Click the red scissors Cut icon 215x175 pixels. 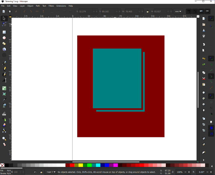[204, 79]
